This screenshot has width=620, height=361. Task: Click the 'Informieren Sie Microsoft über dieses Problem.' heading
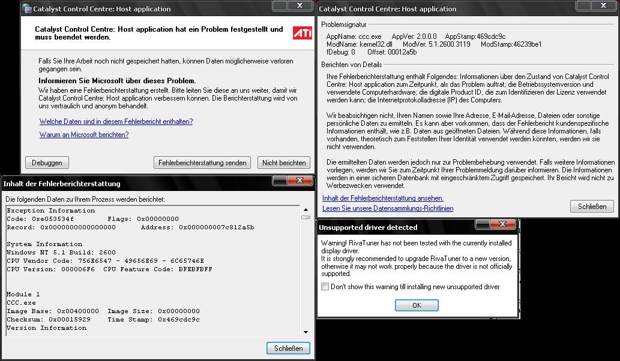click(x=117, y=81)
